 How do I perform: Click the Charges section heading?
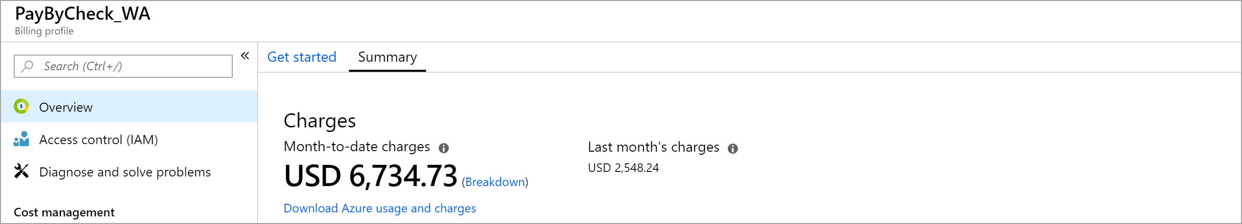320,121
